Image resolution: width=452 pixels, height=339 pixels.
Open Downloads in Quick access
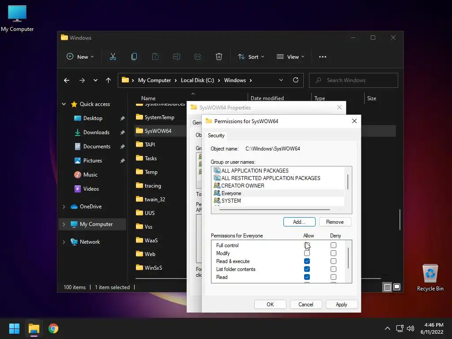(96, 132)
